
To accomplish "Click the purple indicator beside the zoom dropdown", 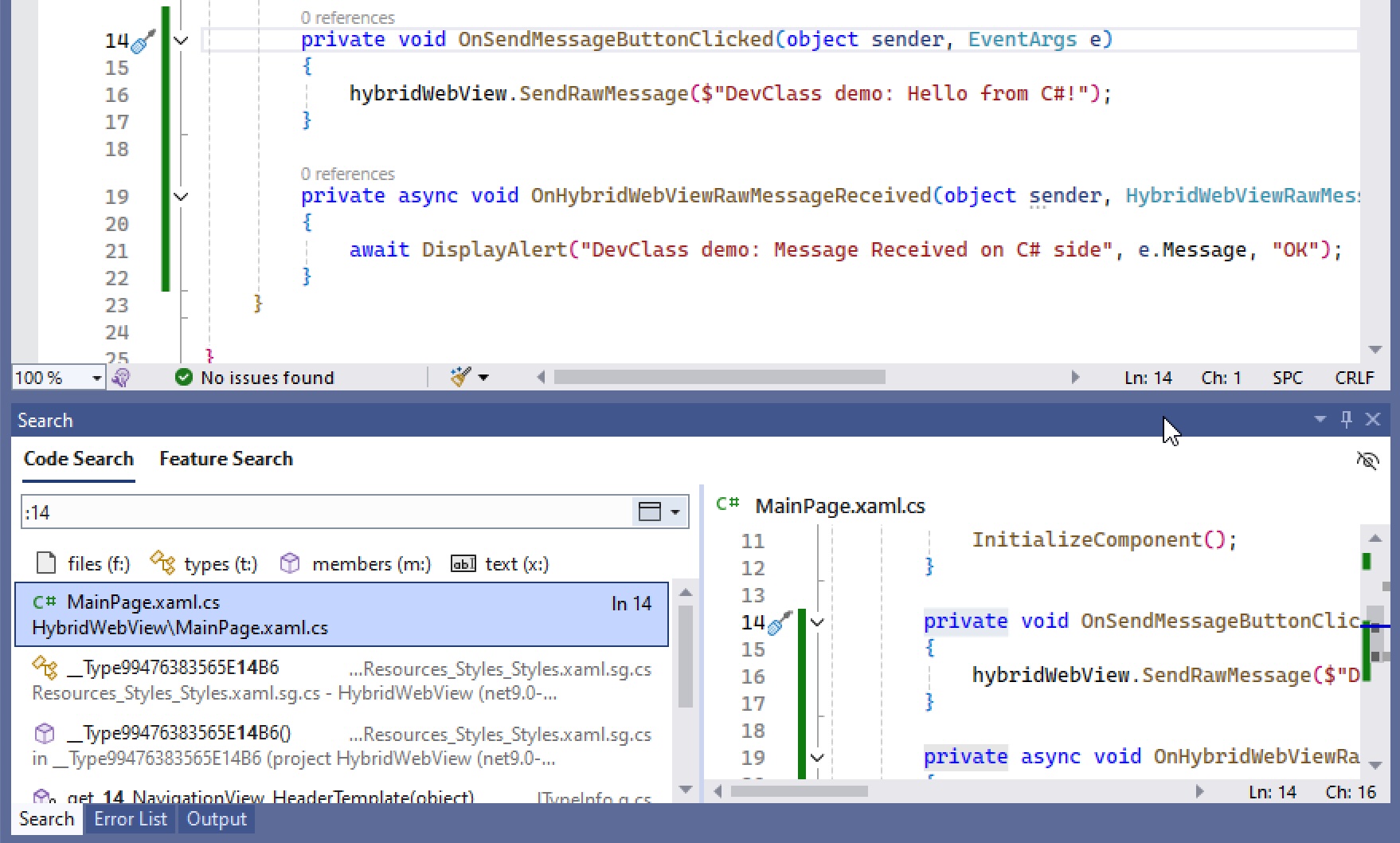I will (x=121, y=377).
